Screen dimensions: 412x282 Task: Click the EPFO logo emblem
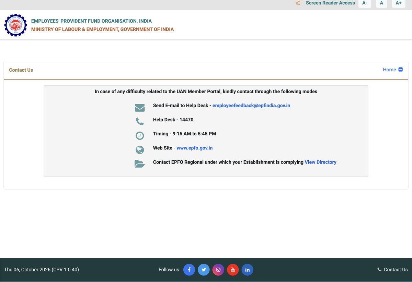(x=15, y=25)
